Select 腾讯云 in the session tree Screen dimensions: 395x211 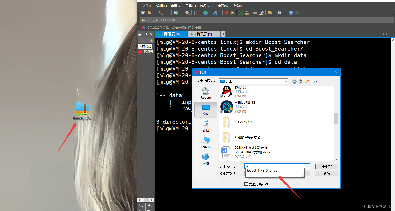click(x=146, y=52)
